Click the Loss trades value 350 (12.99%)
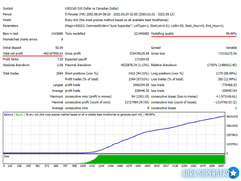 coord(227,79)
